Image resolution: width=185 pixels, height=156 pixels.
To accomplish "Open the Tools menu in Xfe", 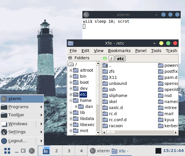I will [156, 51].
